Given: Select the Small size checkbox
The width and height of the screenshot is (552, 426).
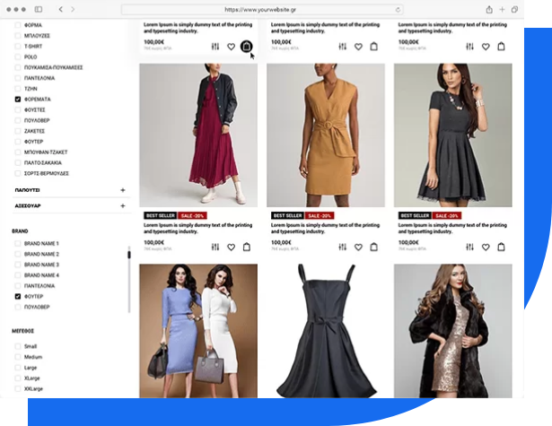Looking at the screenshot, I should tap(18, 346).
